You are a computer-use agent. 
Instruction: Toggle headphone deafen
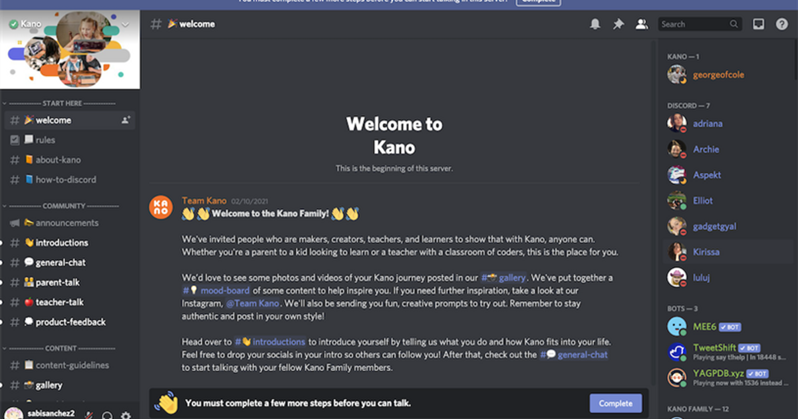pos(107,416)
